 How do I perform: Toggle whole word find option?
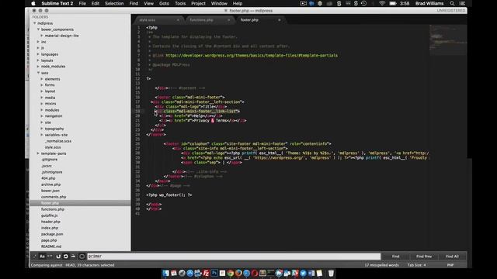(x=50, y=257)
